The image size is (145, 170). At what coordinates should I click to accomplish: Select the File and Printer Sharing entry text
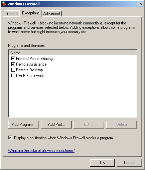pos(34,59)
